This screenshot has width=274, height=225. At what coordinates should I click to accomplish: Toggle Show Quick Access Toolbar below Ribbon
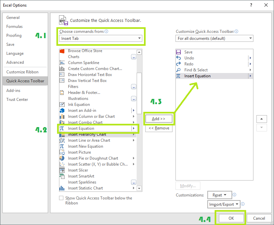point(61,198)
